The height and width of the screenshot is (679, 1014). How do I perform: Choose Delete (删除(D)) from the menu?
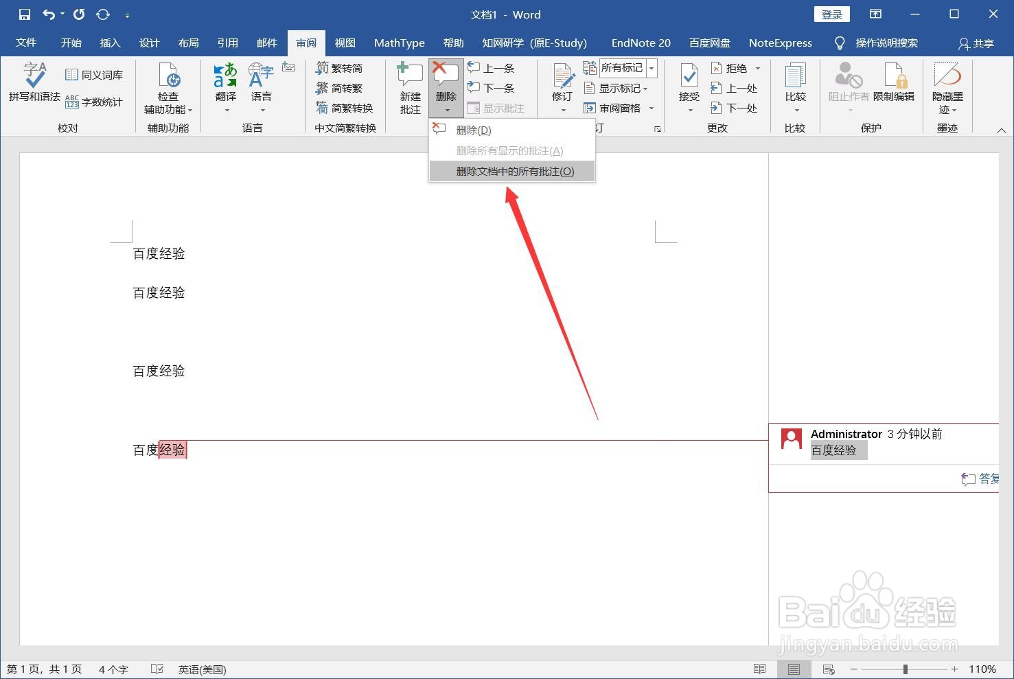[x=512, y=130]
